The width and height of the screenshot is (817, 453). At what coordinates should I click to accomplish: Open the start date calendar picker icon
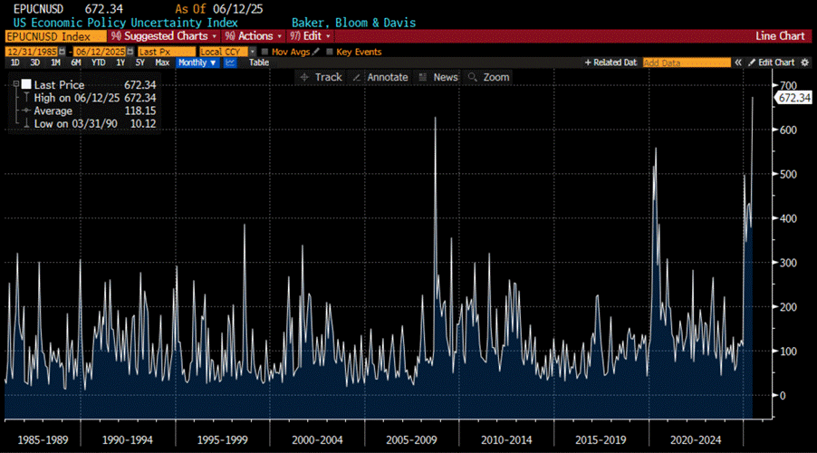[62, 52]
